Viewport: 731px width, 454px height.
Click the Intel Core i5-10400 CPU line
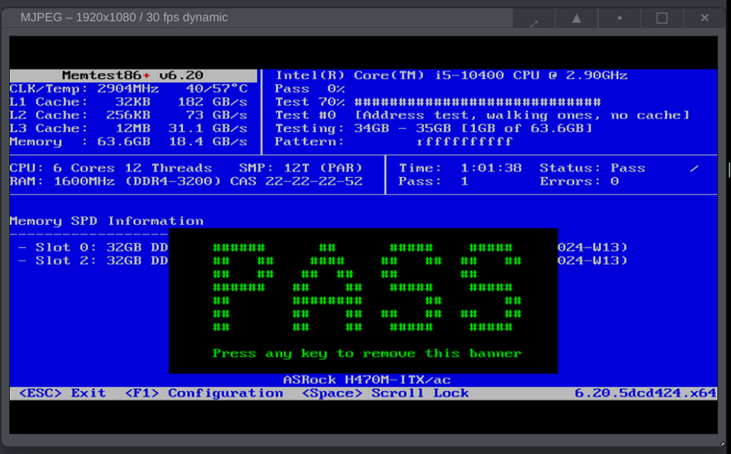(452, 75)
